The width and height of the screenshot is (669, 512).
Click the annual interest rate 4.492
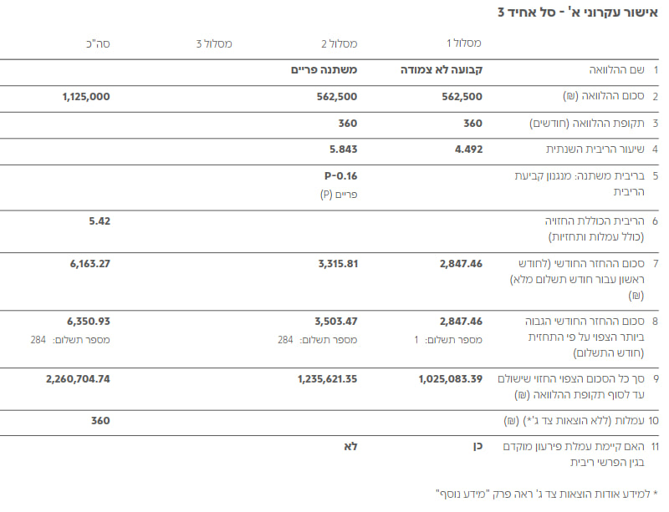pyautogui.click(x=468, y=149)
